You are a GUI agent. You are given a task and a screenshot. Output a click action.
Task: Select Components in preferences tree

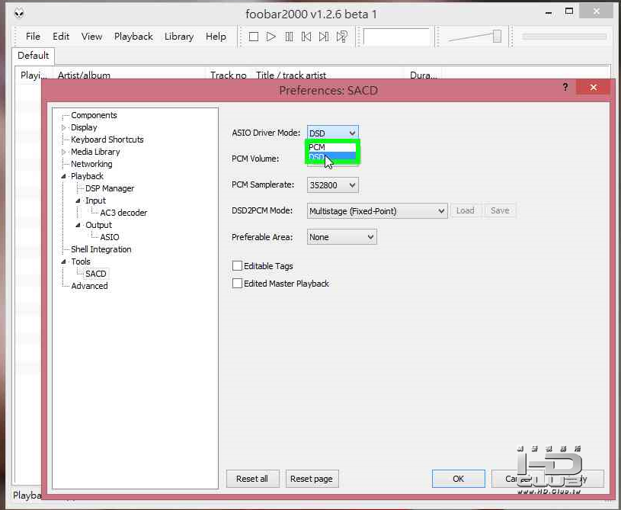(94, 115)
